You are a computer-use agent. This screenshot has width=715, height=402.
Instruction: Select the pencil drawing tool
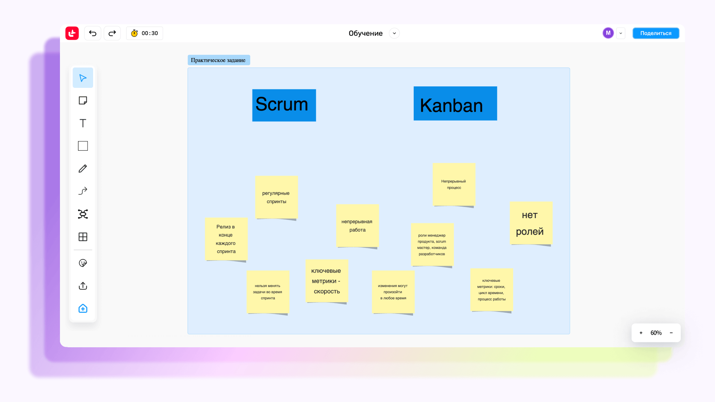tap(83, 169)
